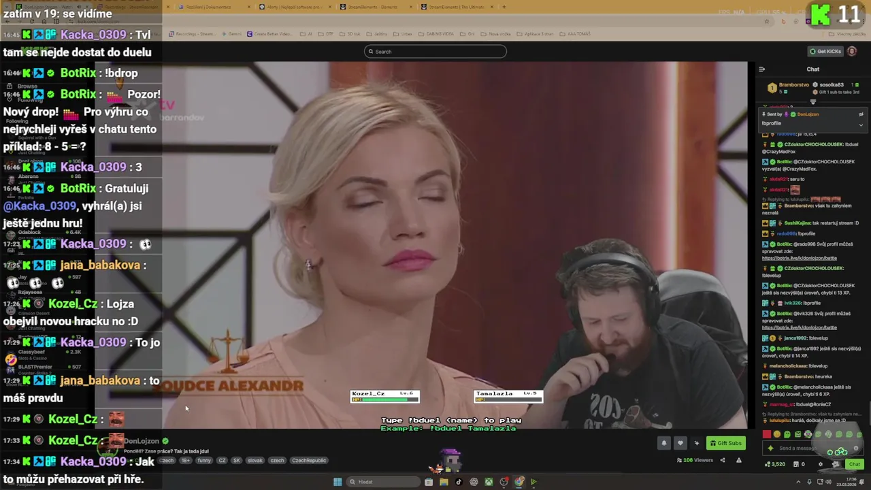This screenshot has width=871, height=490.
Task: Open the DTF bookmarks folder
Action: click(x=327, y=34)
